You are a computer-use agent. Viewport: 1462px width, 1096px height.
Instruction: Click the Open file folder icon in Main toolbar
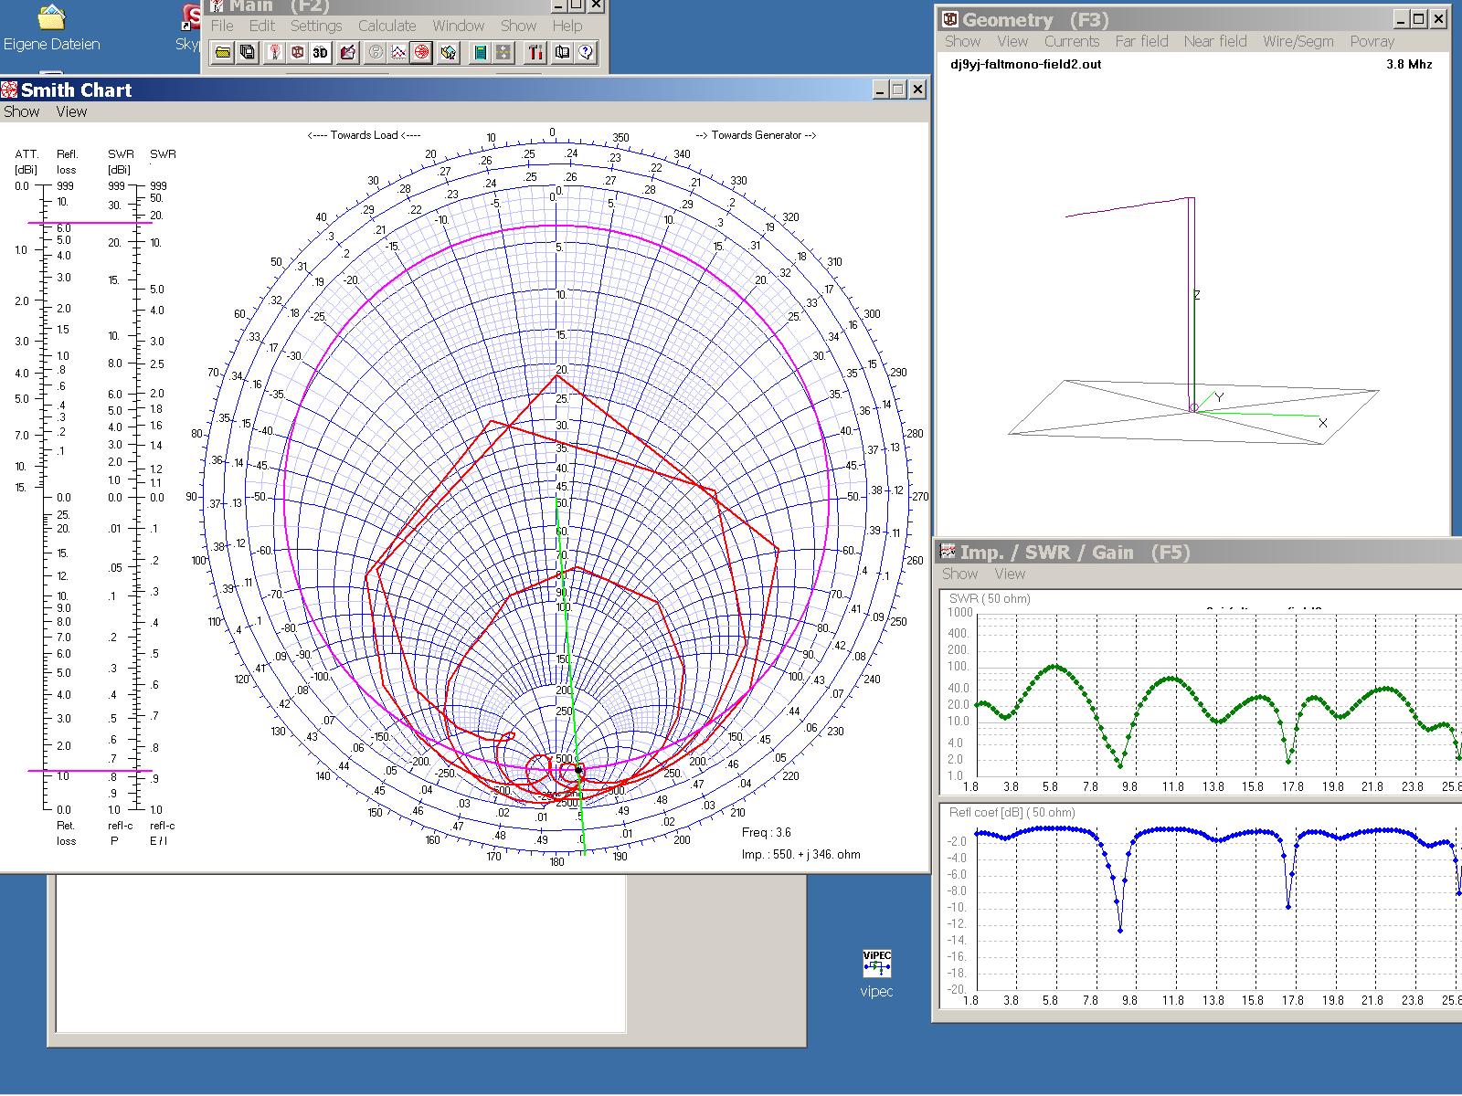point(222,53)
